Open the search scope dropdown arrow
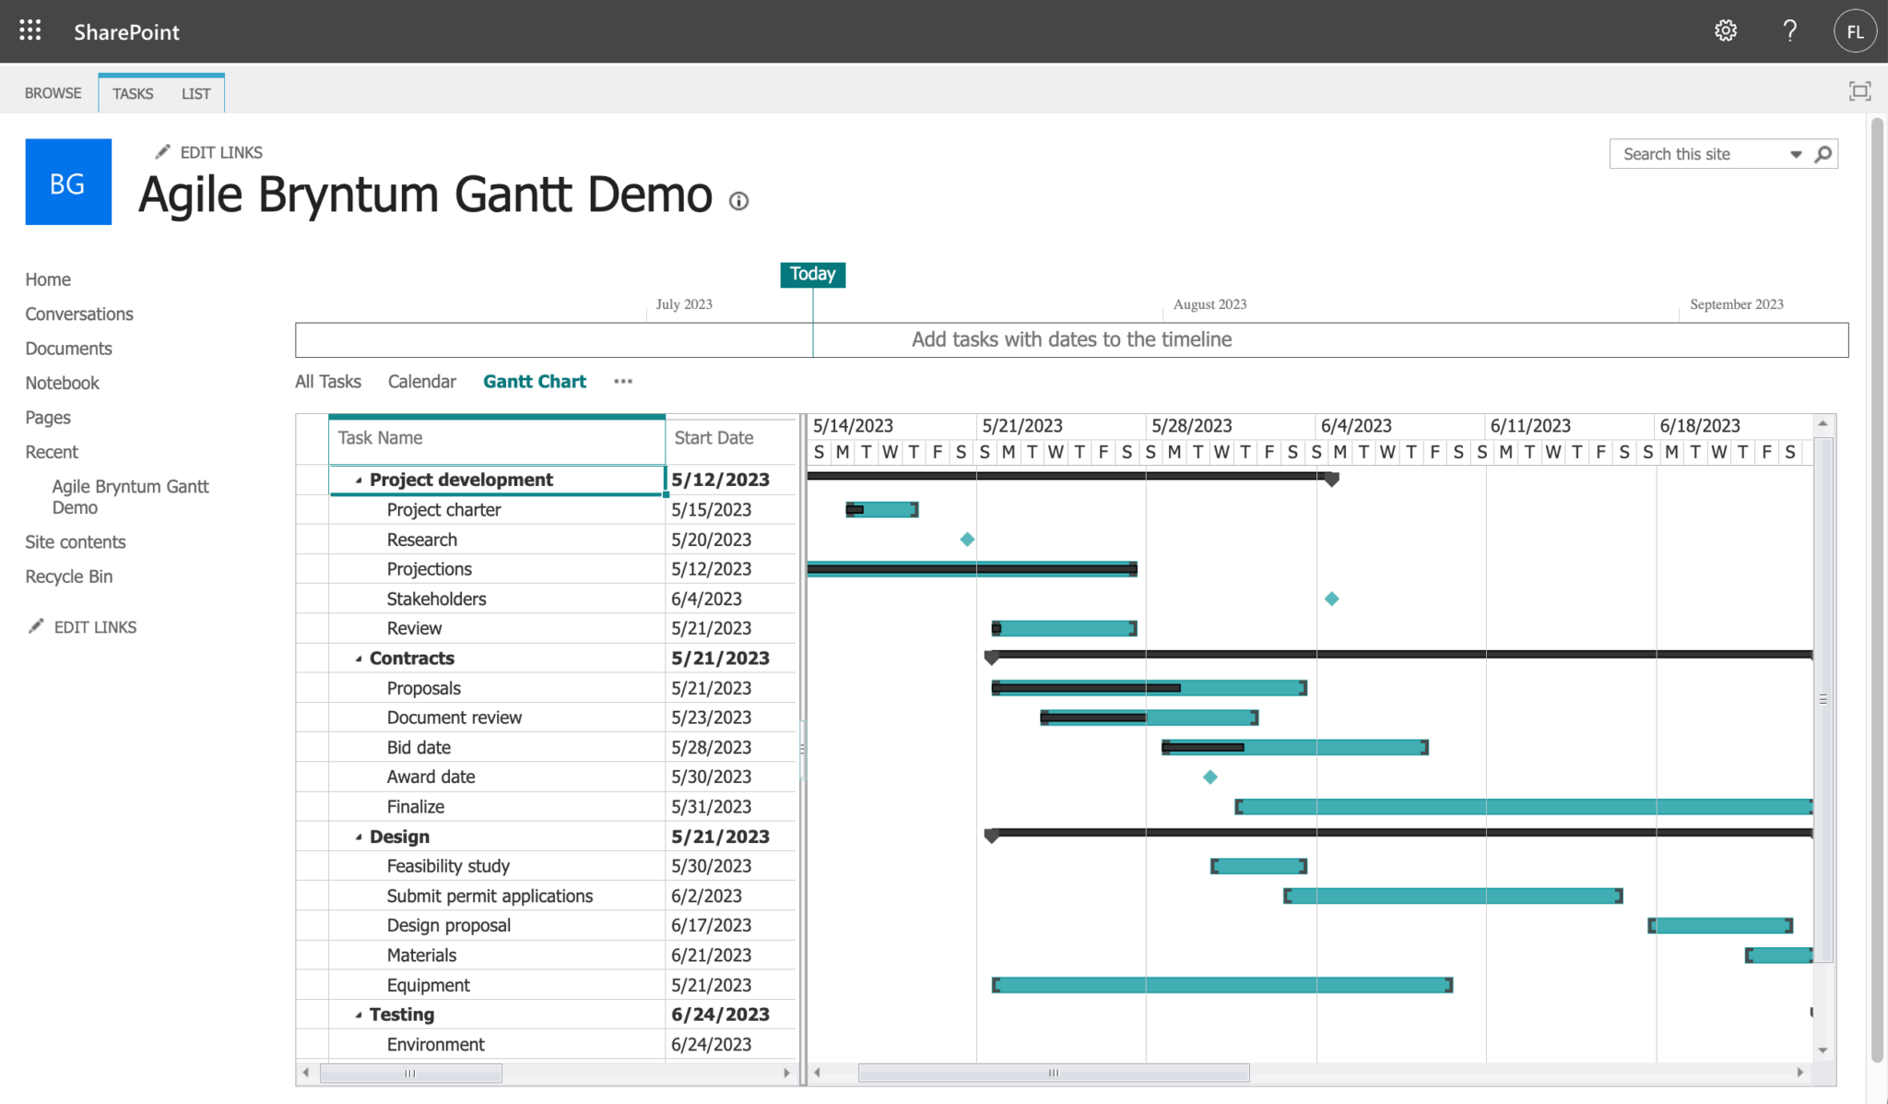This screenshot has width=1888, height=1104. tap(1797, 153)
